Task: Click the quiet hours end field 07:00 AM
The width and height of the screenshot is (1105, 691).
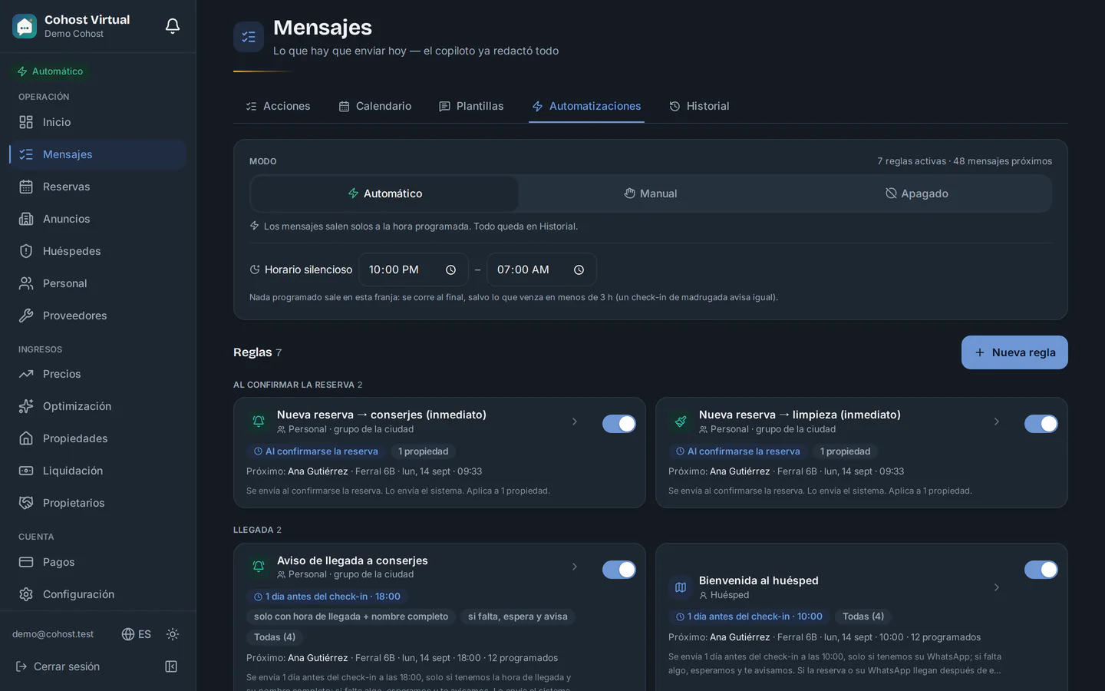Action: 542,270
